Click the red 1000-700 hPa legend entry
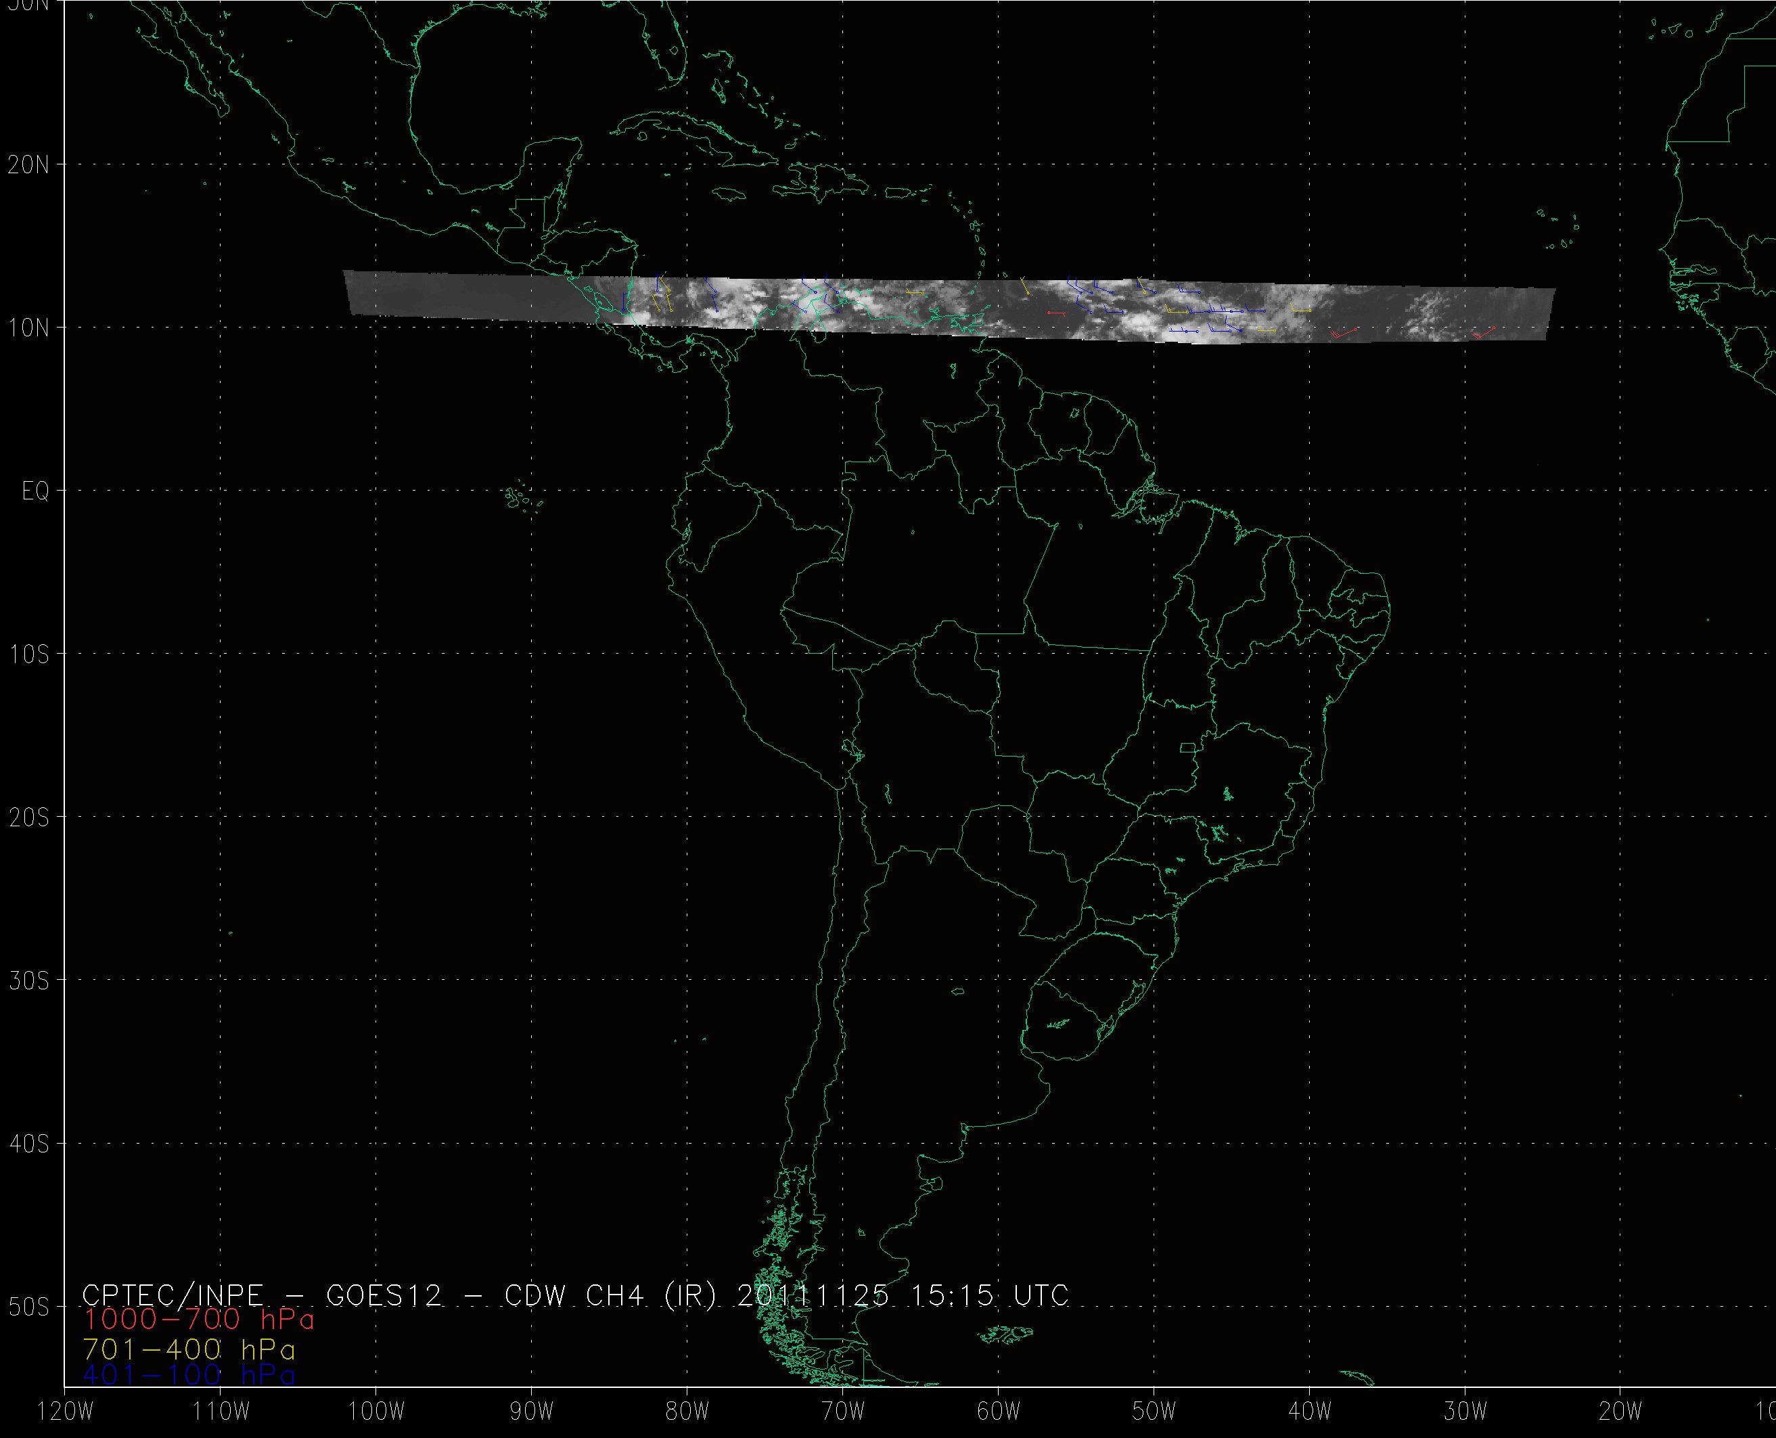The width and height of the screenshot is (1776, 1438). [x=199, y=1320]
